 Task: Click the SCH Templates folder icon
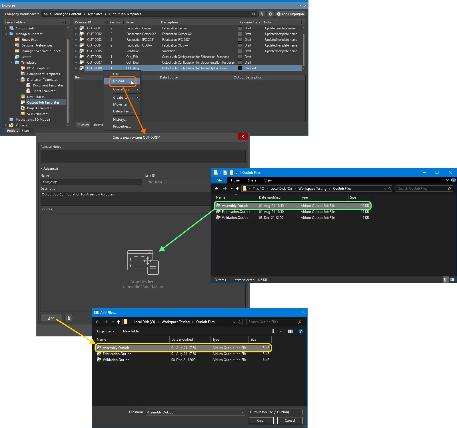[x=23, y=114]
